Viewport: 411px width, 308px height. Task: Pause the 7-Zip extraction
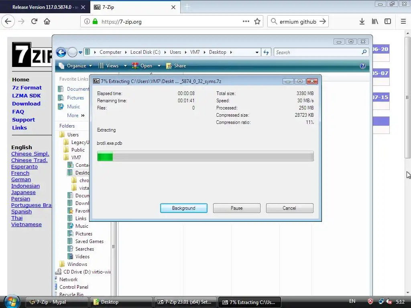[236, 208]
